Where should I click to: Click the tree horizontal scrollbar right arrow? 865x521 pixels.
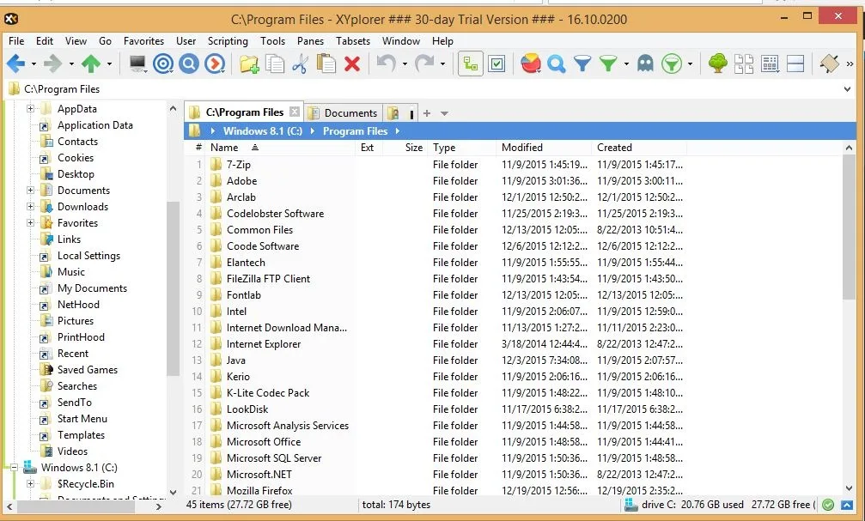tap(158, 506)
